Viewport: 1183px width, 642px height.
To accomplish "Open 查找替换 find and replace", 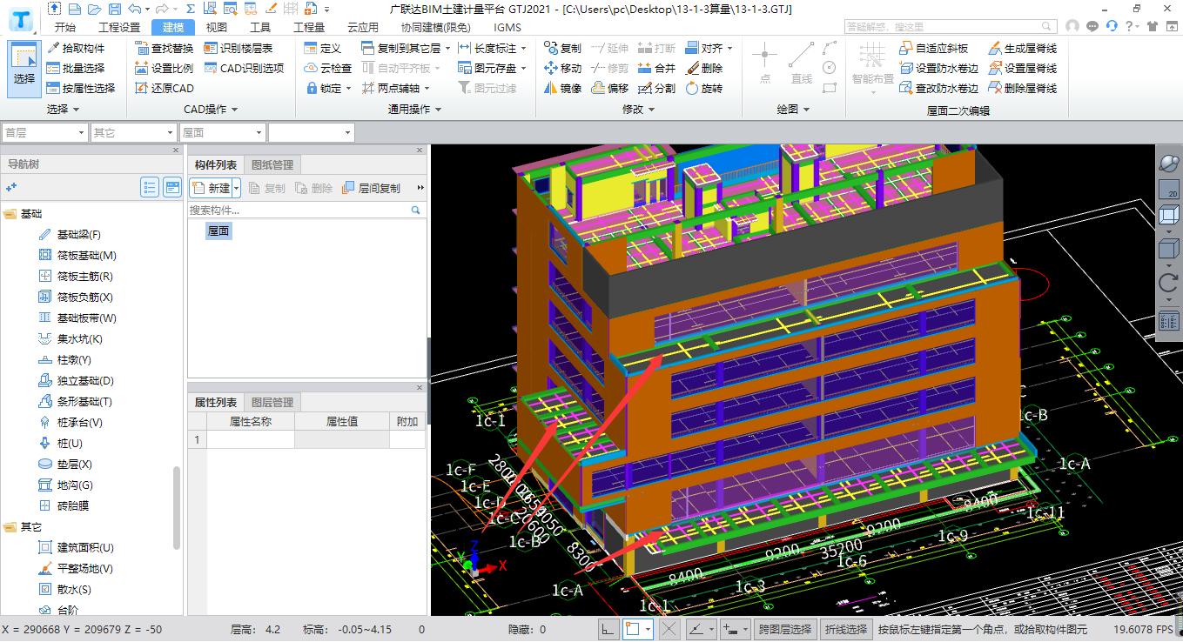I will coord(165,48).
